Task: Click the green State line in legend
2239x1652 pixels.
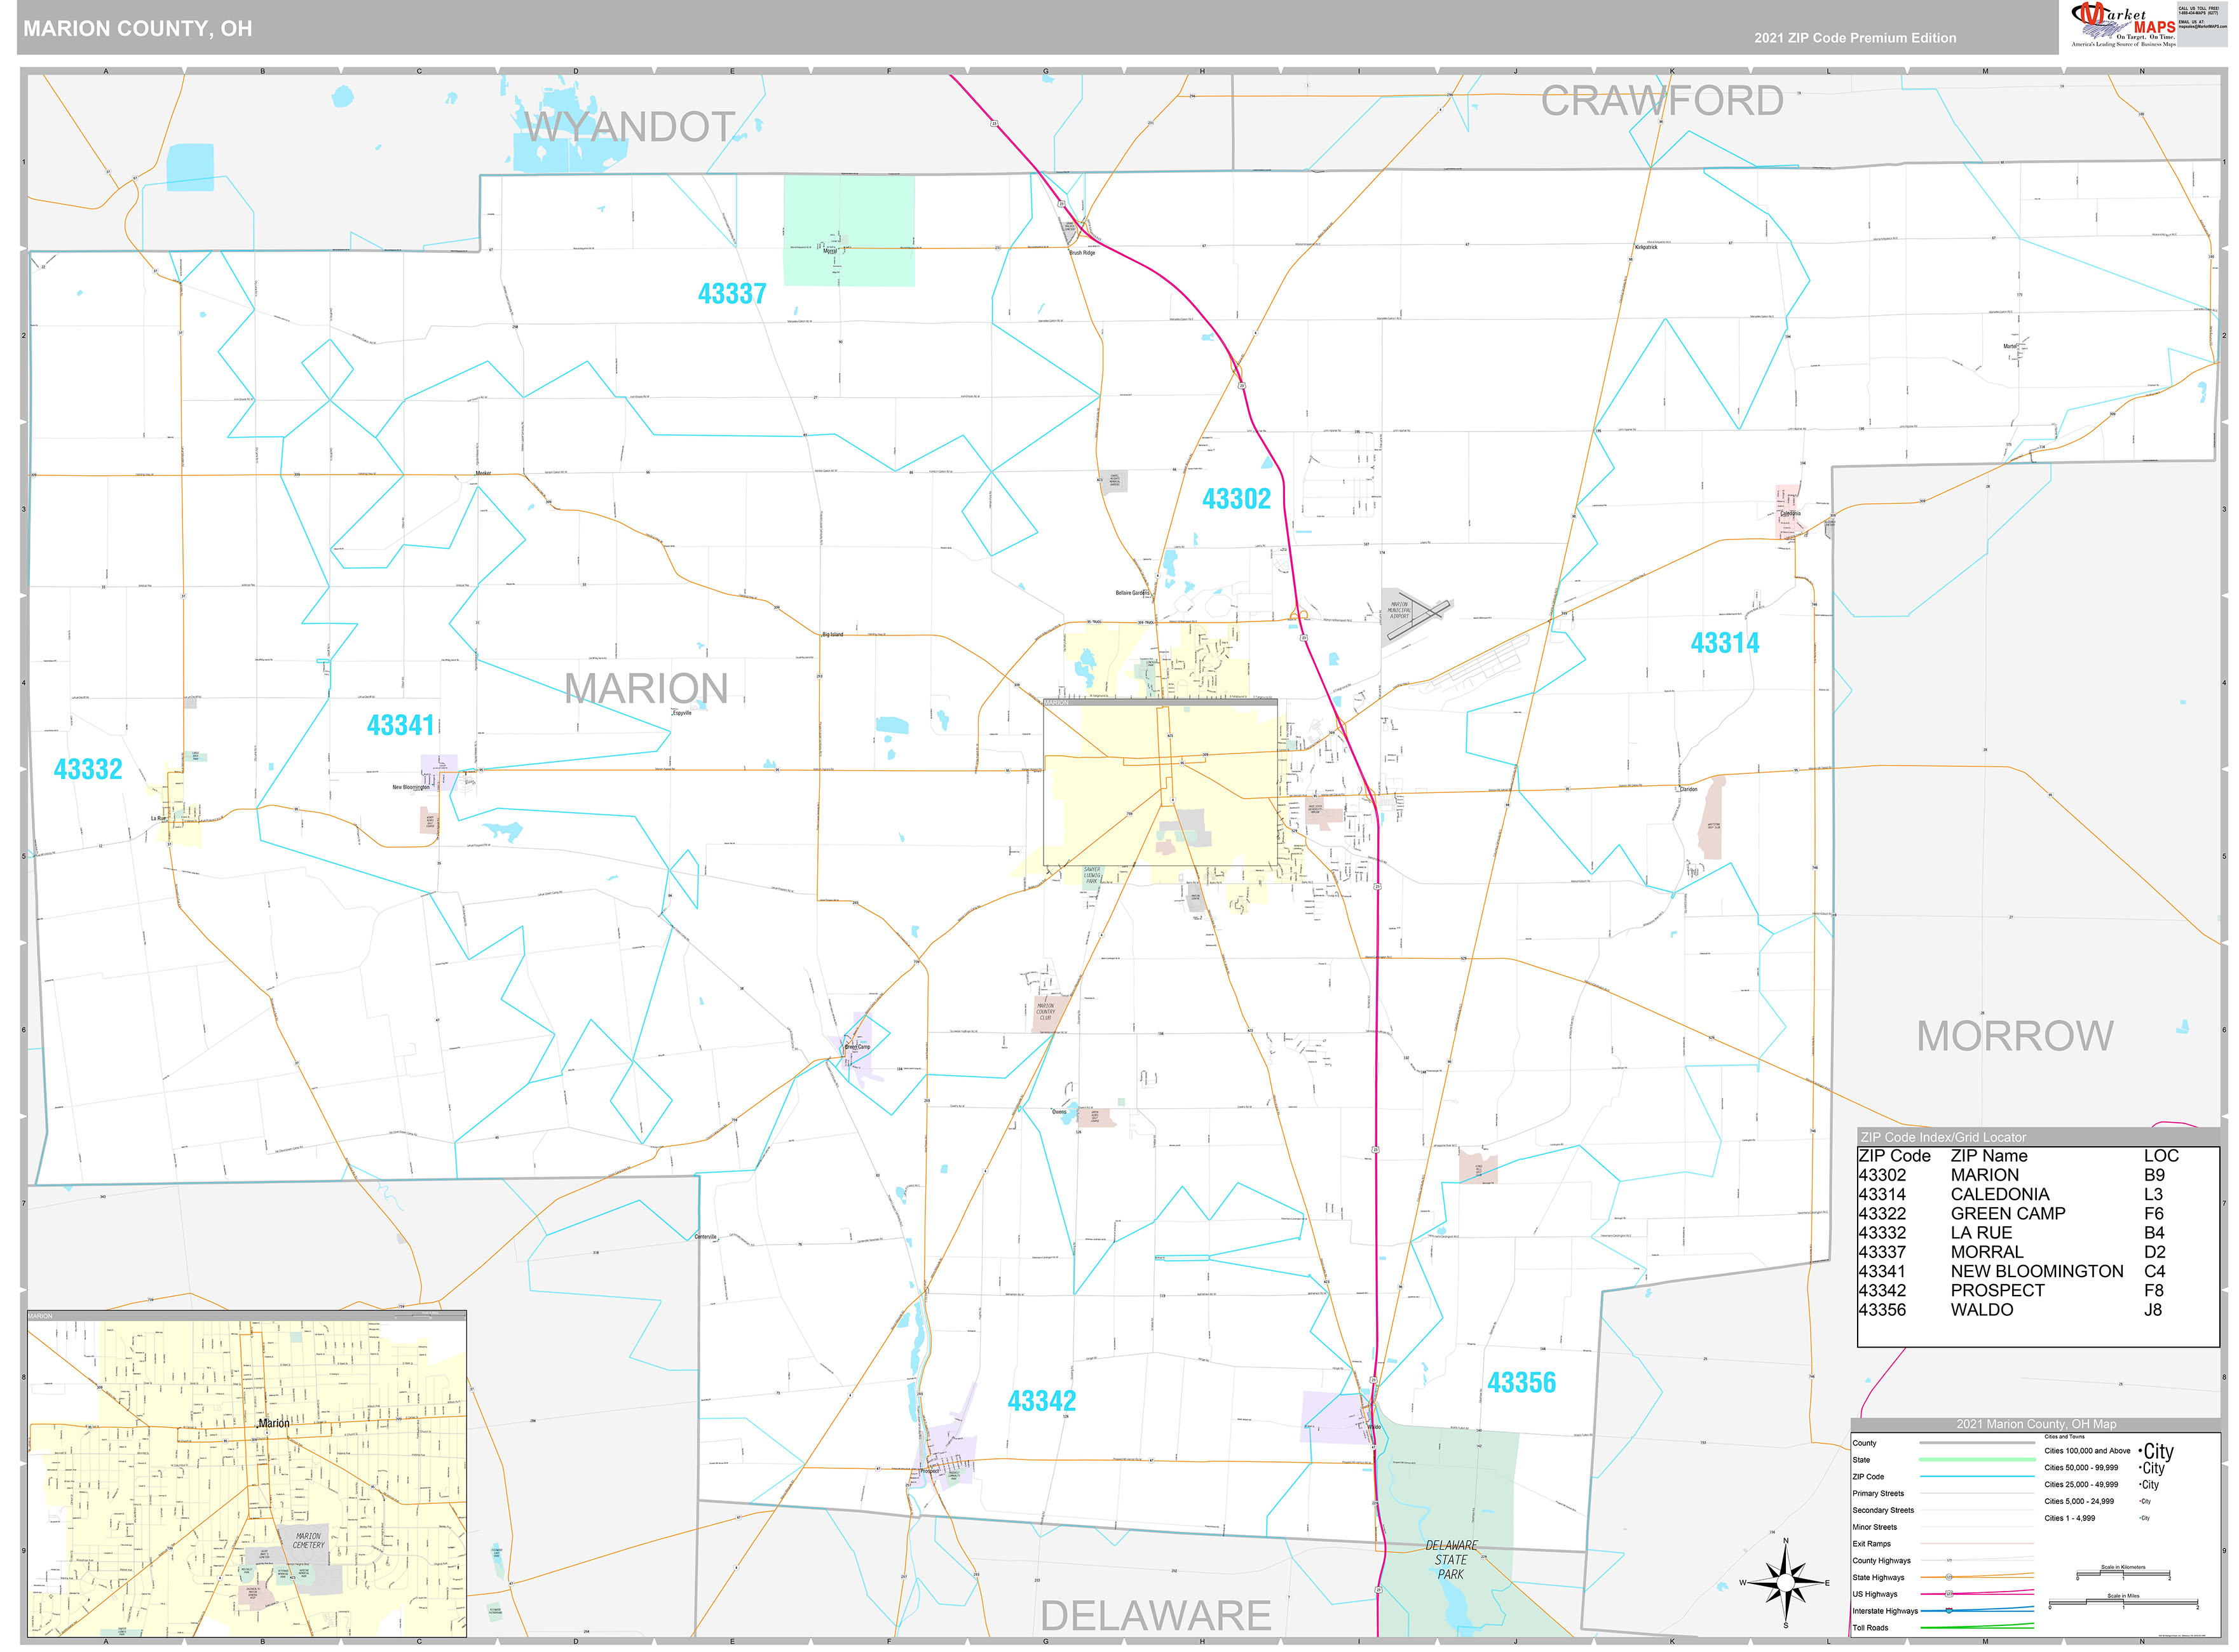Action: tap(1977, 1460)
